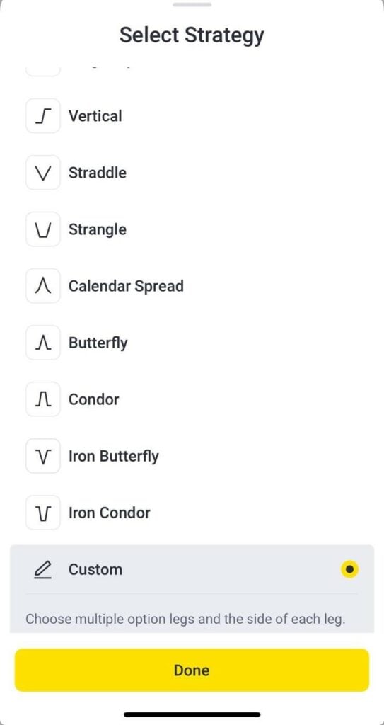Pick the Iron Condor label
This screenshot has width=384, height=725.
[110, 513]
